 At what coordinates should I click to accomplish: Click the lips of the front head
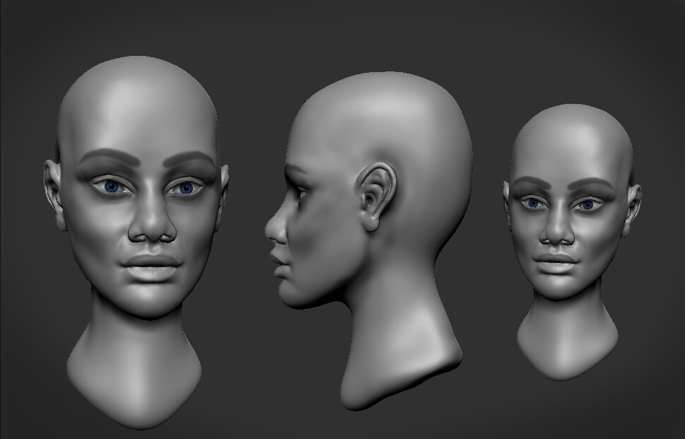click(x=148, y=269)
